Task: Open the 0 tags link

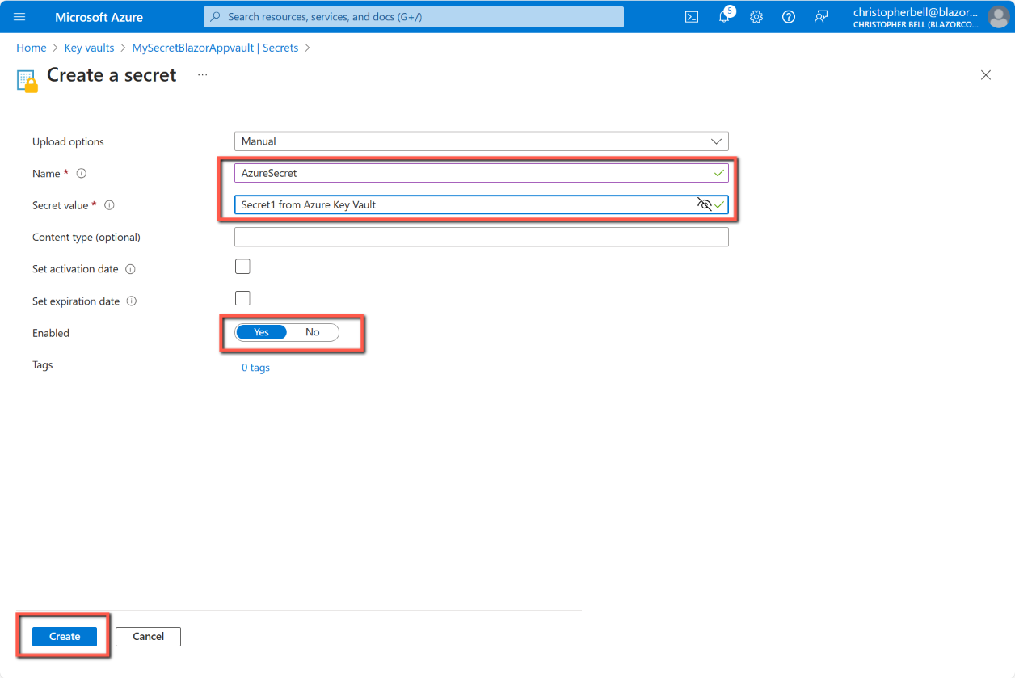Action: pyautogui.click(x=255, y=368)
